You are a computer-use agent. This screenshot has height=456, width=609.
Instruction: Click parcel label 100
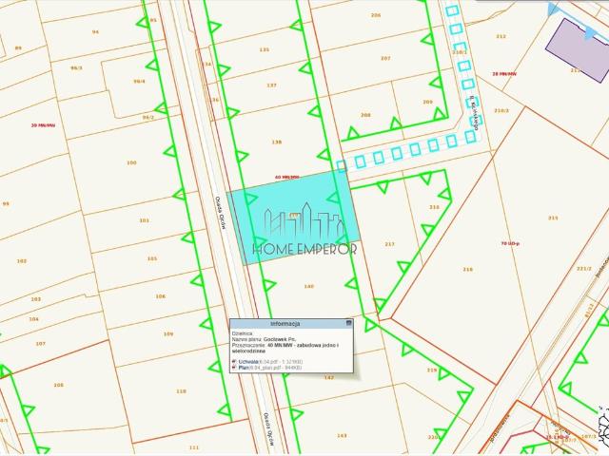click(131, 162)
